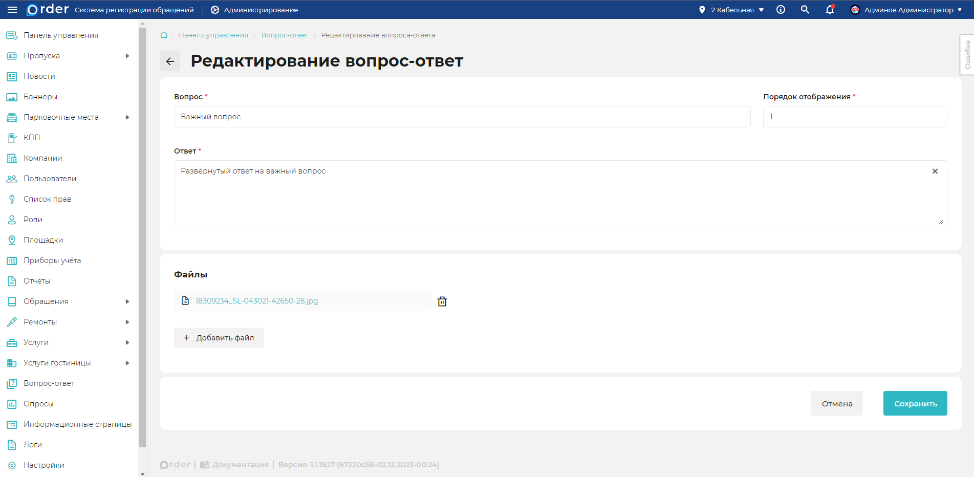Screen dimensions: 974x477
Task: Expand the Пропуска submenu
Action: click(127, 56)
